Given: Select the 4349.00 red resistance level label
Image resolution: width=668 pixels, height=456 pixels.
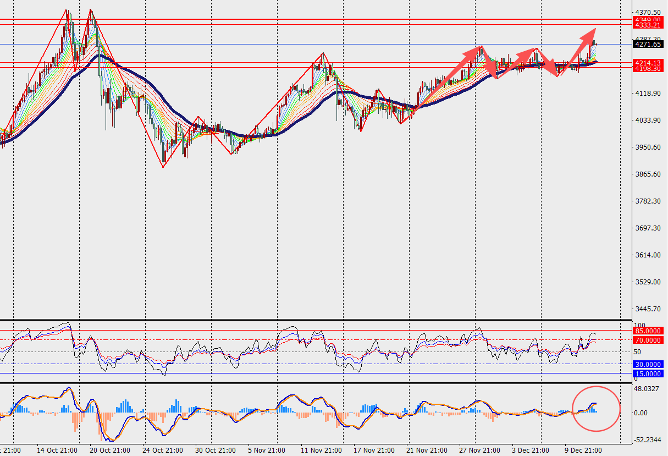Looking at the screenshot, I should [648, 19].
